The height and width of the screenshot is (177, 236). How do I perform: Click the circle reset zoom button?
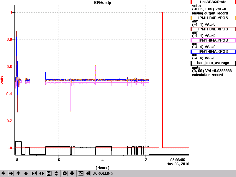click(65, 173)
